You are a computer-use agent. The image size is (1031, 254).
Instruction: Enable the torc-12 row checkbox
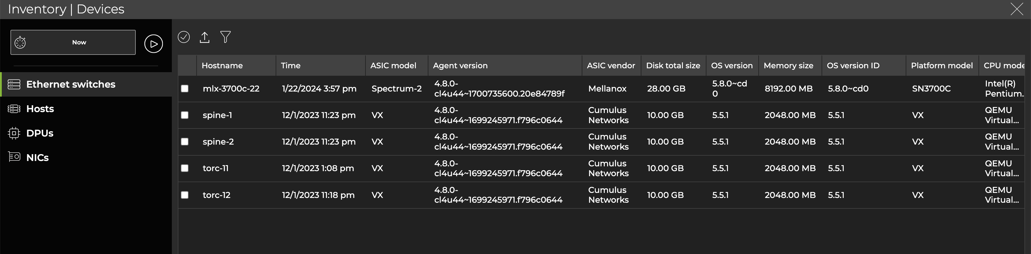point(185,195)
